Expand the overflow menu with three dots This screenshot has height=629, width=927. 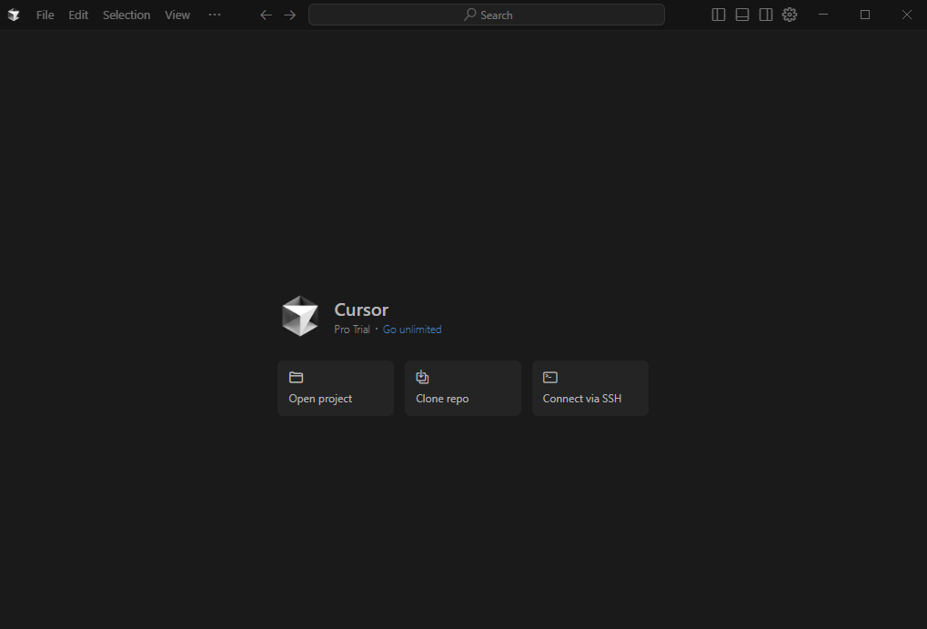point(215,15)
